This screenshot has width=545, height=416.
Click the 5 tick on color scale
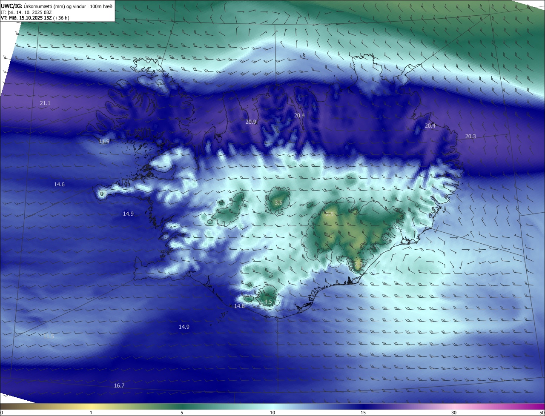(182, 413)
